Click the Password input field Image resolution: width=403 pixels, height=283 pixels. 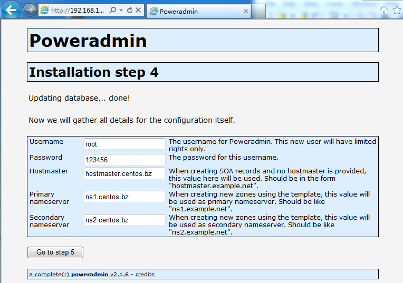pos(124,160)
